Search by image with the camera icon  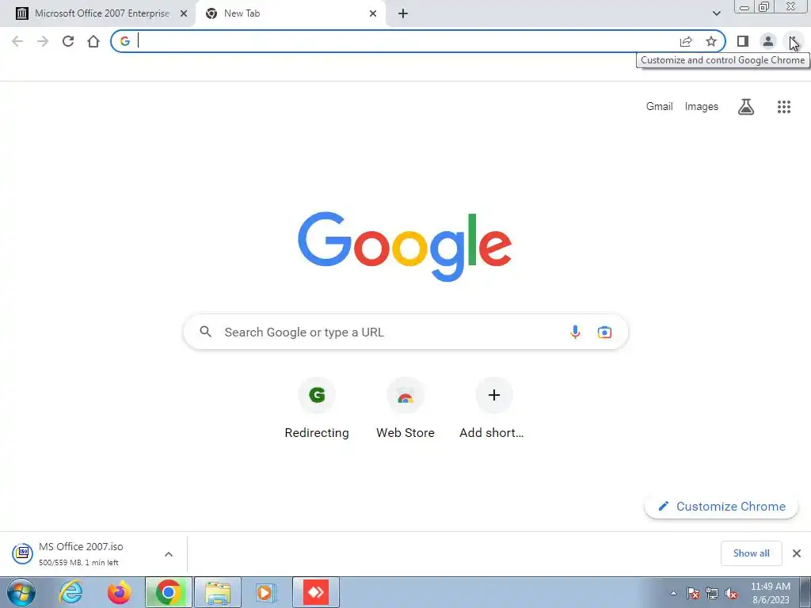604,332
